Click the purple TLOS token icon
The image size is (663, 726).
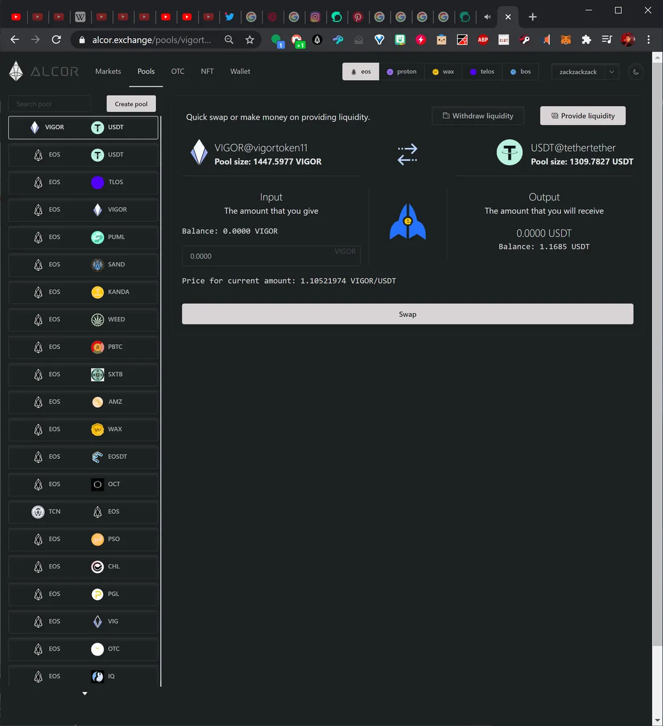(98, 182)
